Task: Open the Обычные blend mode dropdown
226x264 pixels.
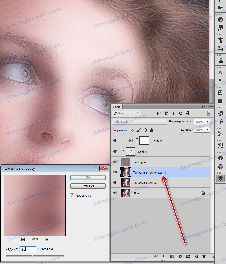Action: click(139, 122)
